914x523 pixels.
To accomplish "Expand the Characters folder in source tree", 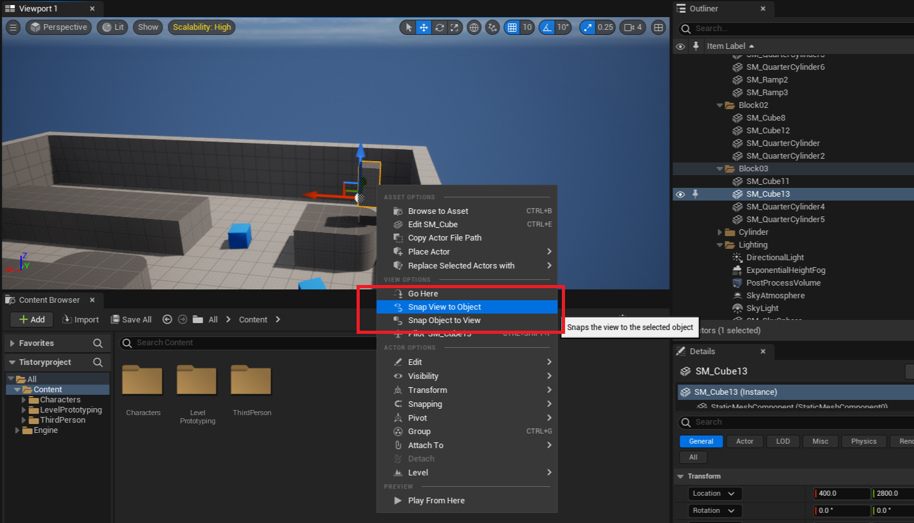I will tap(24, 400).
